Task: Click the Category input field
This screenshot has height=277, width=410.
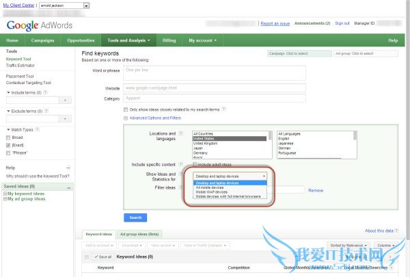Action: pyautogui.click(x=215, y=98)
